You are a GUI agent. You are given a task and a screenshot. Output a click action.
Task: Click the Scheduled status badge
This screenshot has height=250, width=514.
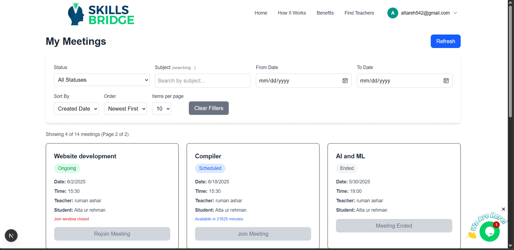tap(210, 168)
